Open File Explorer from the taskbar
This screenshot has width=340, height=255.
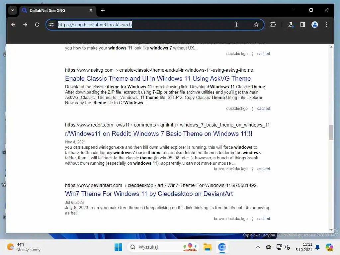[207, 247]
